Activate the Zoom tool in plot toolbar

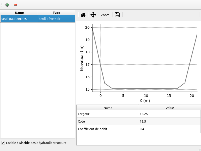click(105, 15)
